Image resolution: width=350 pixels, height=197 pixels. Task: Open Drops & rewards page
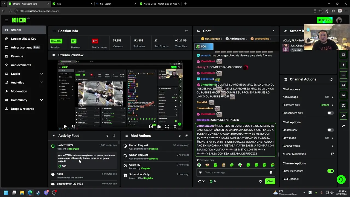pyautogui.click(x=24, y=109)
